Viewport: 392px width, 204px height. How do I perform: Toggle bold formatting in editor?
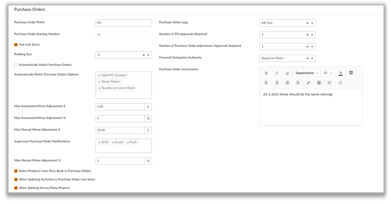tap(266, 73)
